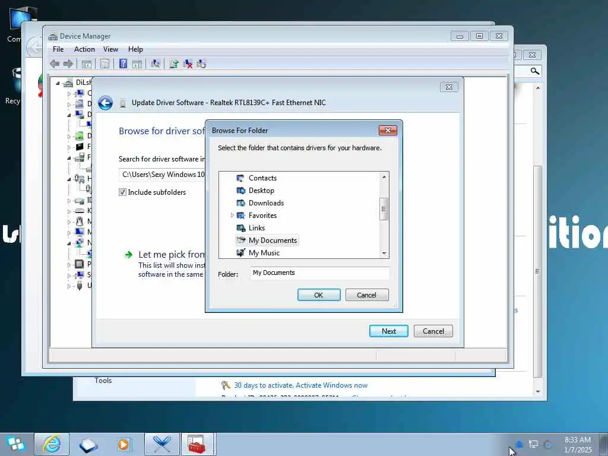Click the Folder name input field

point(319,273)
